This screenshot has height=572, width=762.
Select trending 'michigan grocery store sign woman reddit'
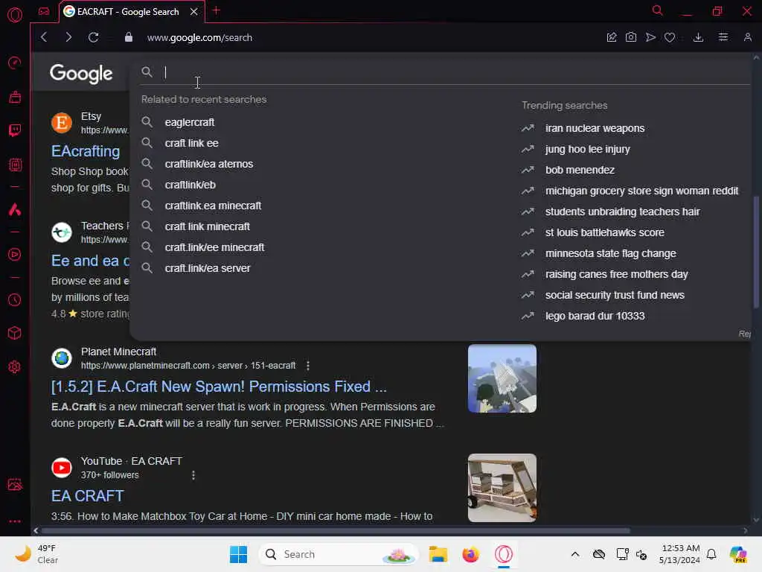[x=641, y=191]
